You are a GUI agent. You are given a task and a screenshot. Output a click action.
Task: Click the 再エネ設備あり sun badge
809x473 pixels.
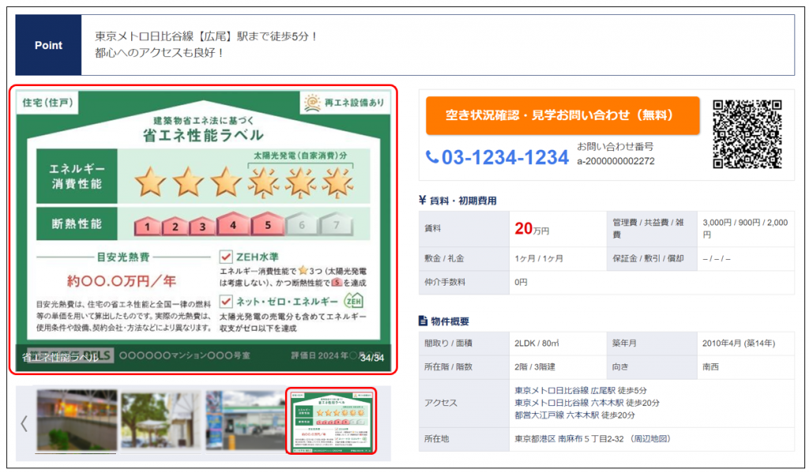[344, 103]
